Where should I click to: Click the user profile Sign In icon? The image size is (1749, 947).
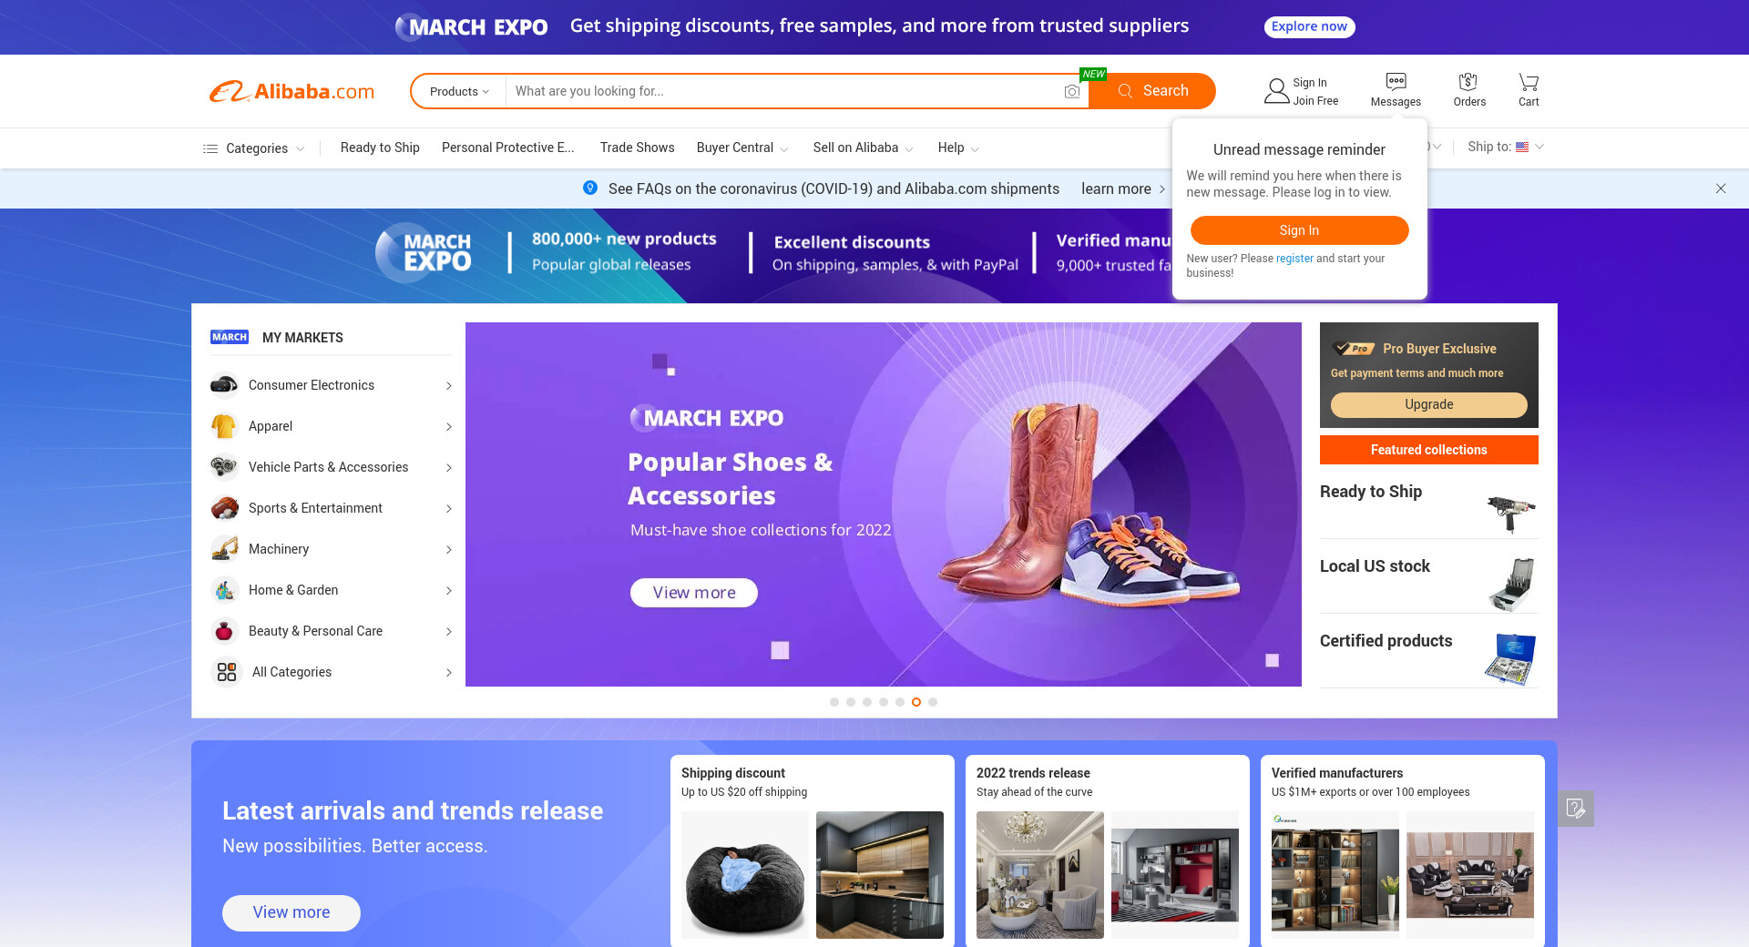[x=1276, y=91]
